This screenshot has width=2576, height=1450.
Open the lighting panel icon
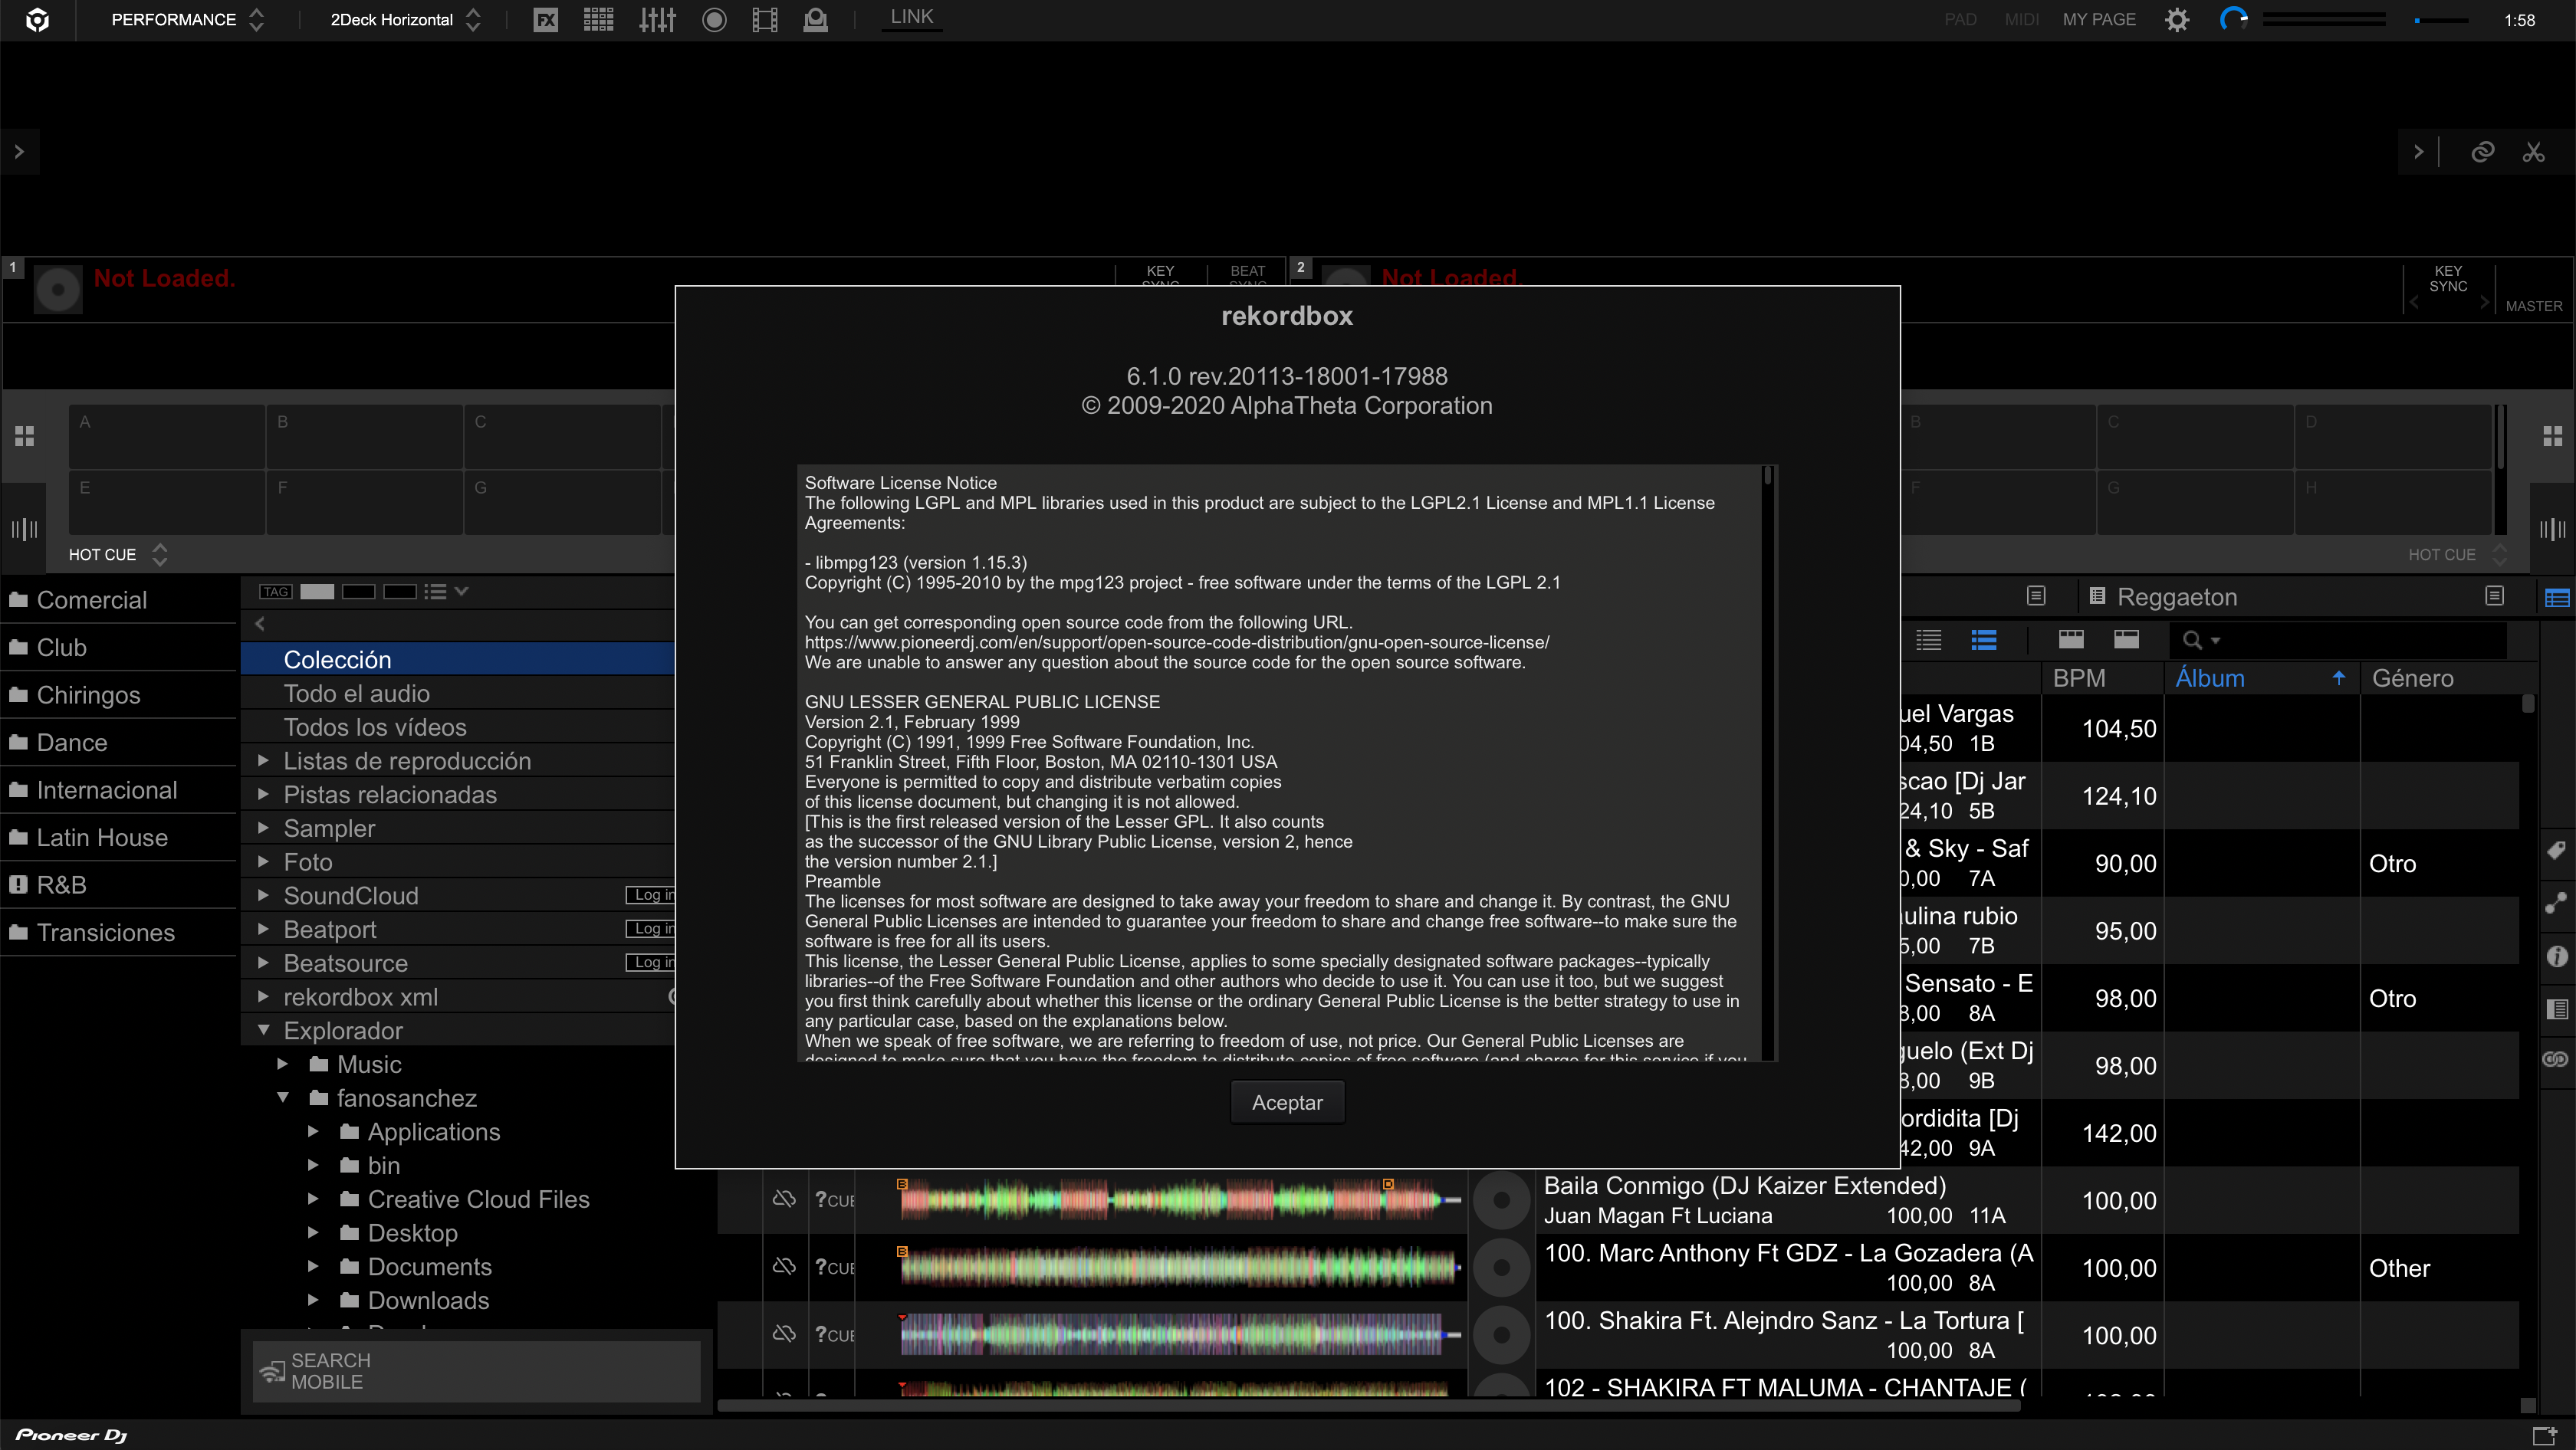coord(816,20)
